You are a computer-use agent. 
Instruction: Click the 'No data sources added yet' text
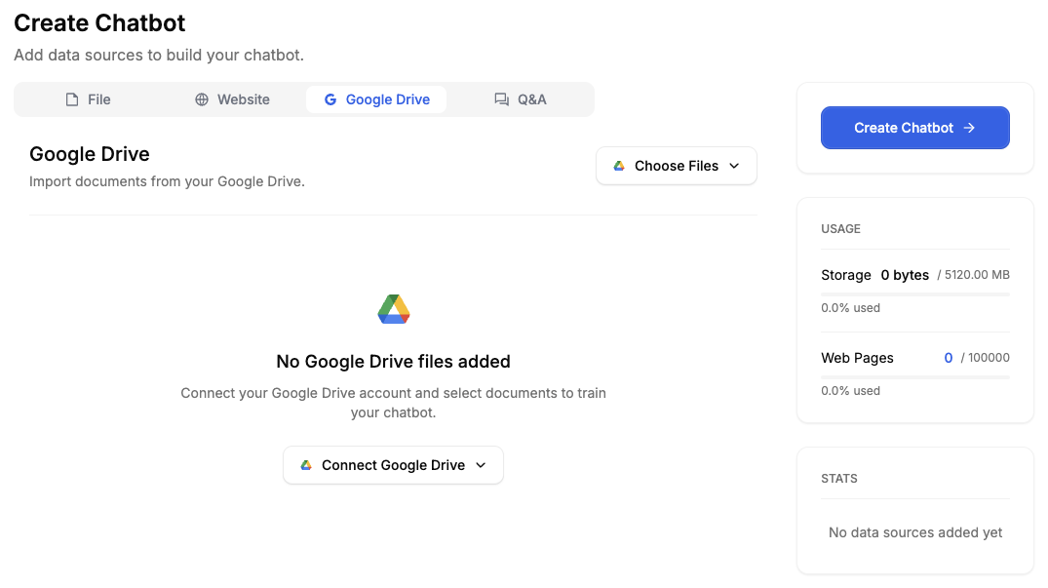pos(914,532)
